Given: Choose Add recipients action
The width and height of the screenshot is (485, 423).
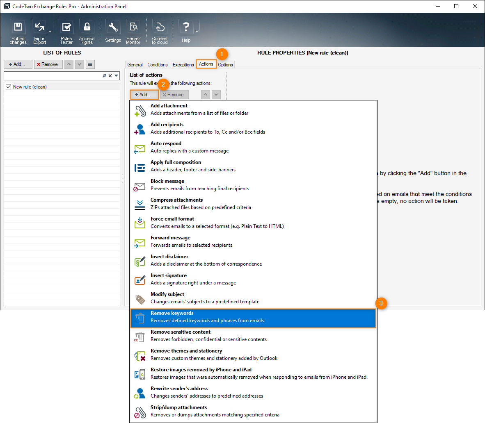Looking at the screenshot, I should (x=253, y=129).
